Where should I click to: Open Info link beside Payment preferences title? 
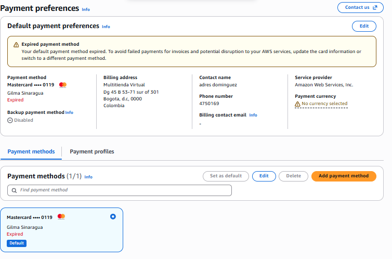[x=86, y=9]
